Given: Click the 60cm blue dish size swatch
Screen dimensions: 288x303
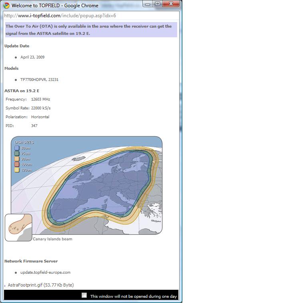Looking at the screenshot, I should coord(17,148).
